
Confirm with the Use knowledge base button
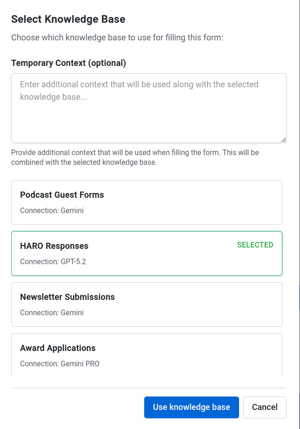[191, 407]
